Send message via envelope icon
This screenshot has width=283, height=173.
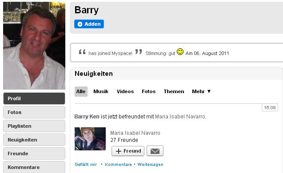[155, 151]
